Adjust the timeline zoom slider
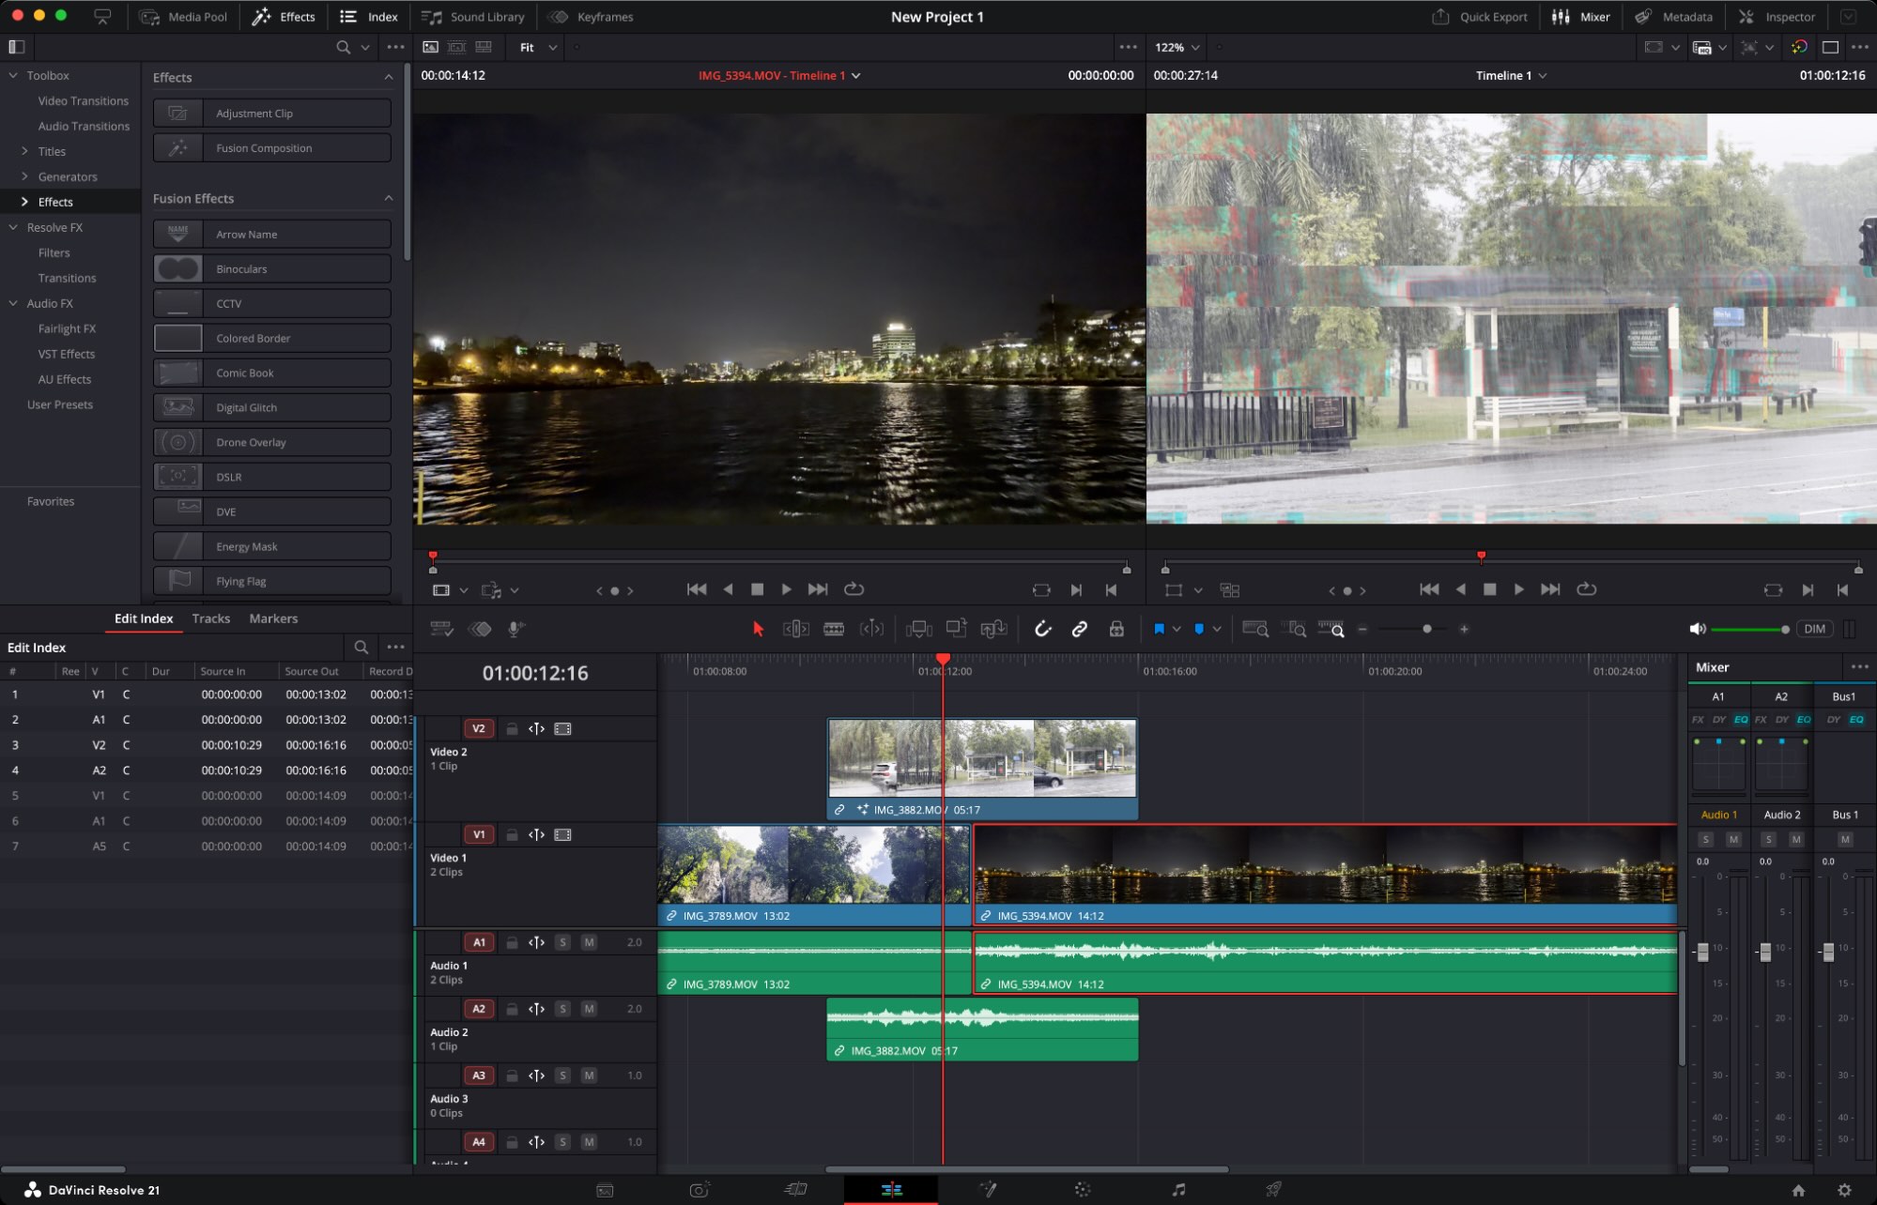Viewport: 1877px width, 1205px height. 1426,629
